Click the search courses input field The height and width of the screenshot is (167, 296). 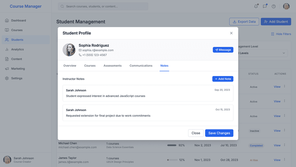(103, 6)
